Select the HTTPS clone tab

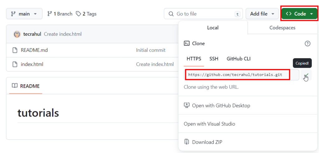pos(194,59)
